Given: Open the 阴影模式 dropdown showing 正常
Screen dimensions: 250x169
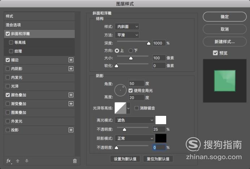Looking at the screenshot, I should coord(134,138).
